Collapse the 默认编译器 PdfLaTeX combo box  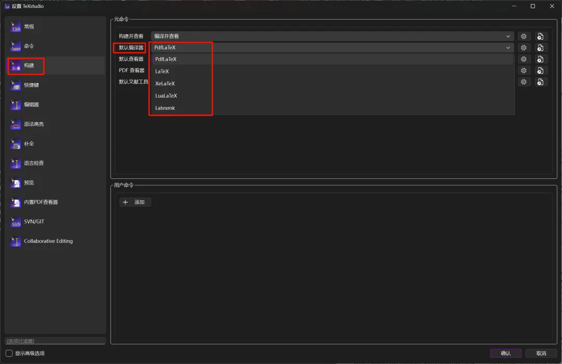point(332,48)
